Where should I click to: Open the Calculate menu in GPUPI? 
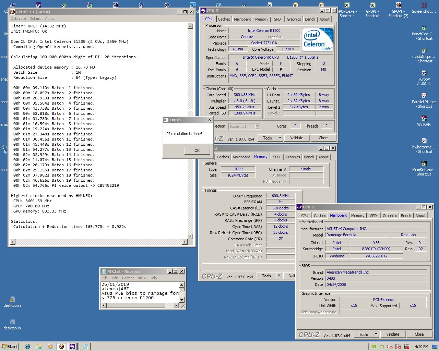click(x=18, y=19)
